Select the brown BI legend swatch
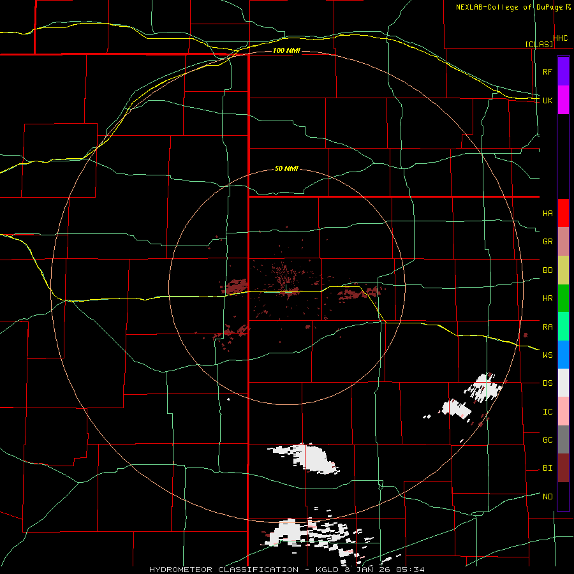 pyautogui.click(x=563, y=468)
